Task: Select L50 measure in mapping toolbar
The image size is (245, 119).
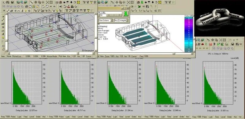Action: 144,11
